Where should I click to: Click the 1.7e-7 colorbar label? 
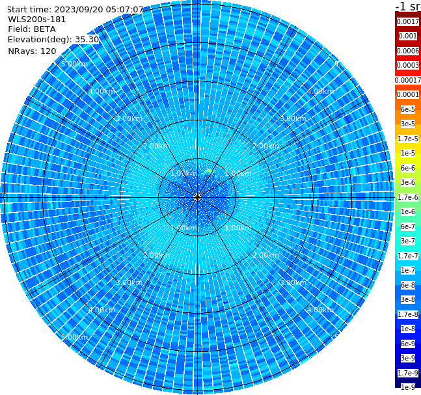[x=408, y=256]
